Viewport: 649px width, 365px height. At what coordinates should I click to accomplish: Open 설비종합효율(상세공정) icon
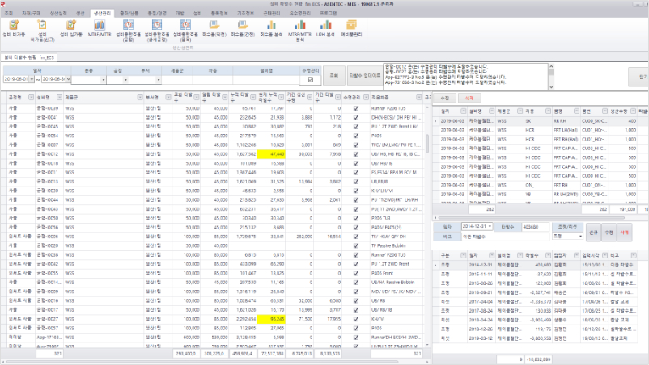pos(157,26)
